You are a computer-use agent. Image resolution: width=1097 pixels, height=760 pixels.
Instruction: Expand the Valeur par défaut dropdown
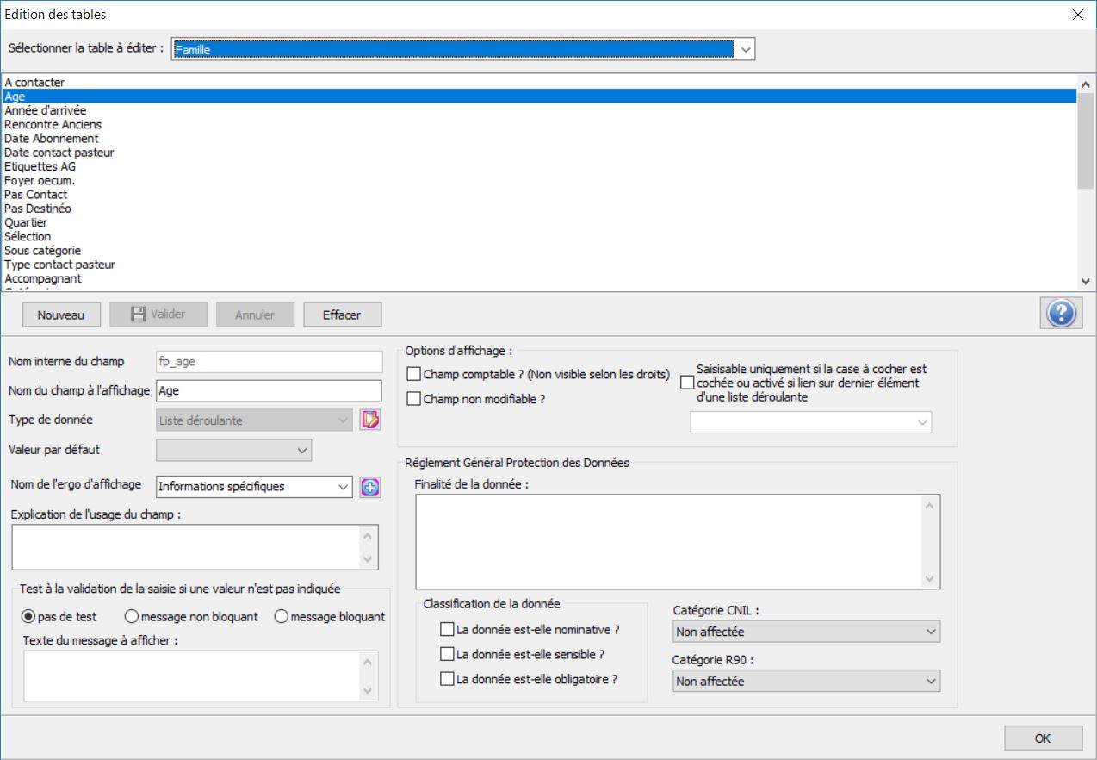[x=233, y=450]
